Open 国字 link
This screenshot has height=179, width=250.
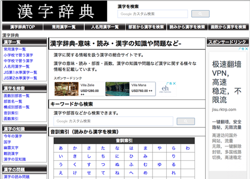[x=7, y=142]
